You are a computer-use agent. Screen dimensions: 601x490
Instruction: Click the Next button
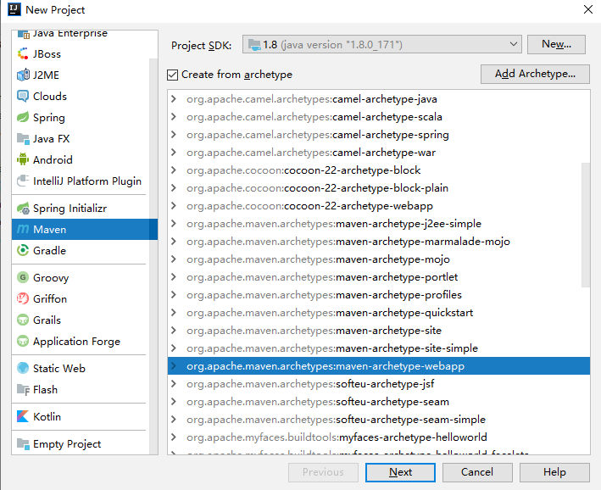(x=400, y=472)
